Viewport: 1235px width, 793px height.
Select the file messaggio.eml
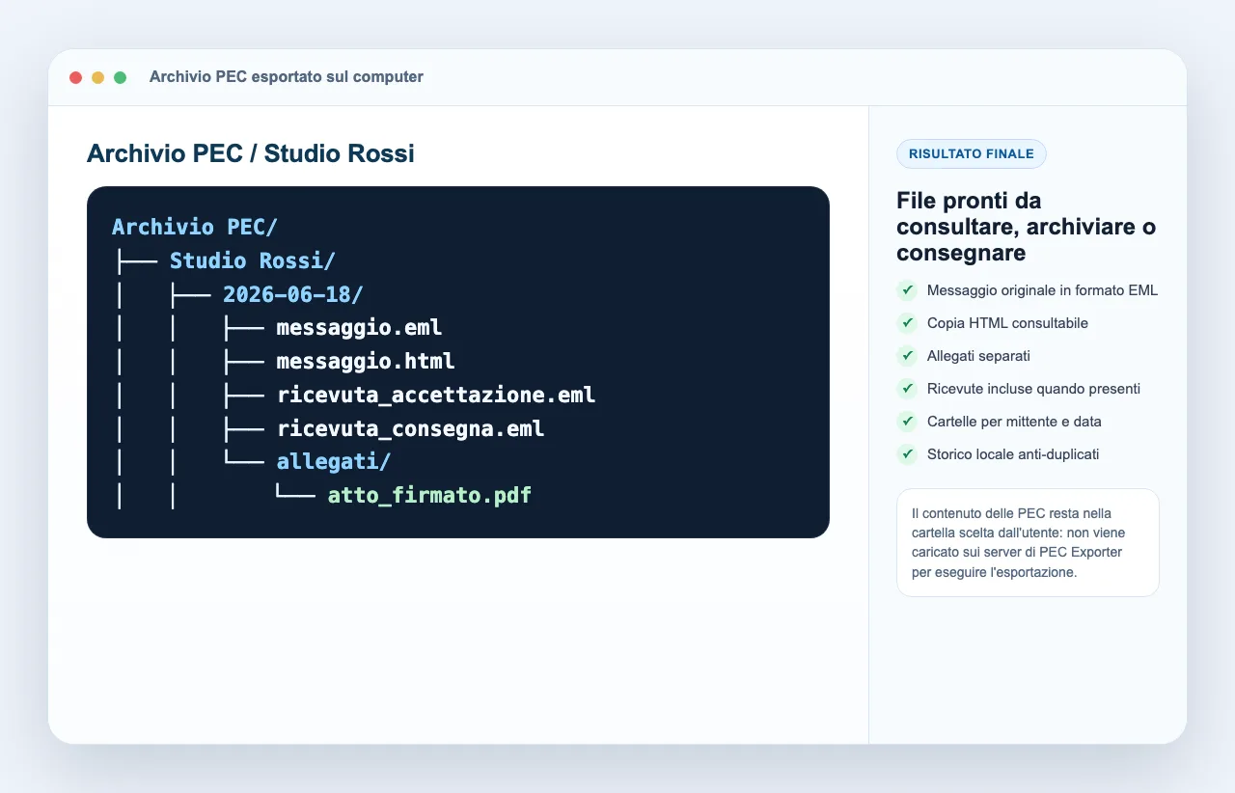click(359, 328)
